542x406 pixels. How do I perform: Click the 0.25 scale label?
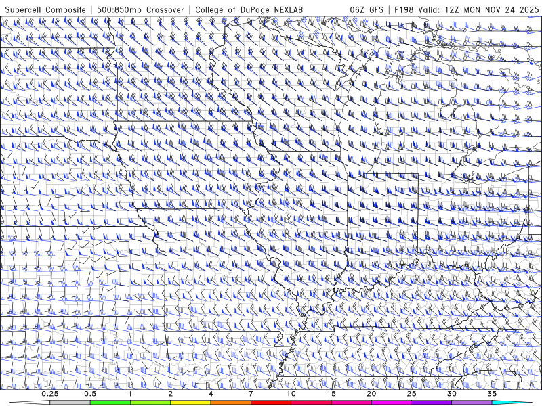click(49, 394)
